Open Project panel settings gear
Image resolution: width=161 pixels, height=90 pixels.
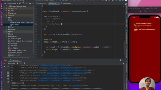pos(30,3)
